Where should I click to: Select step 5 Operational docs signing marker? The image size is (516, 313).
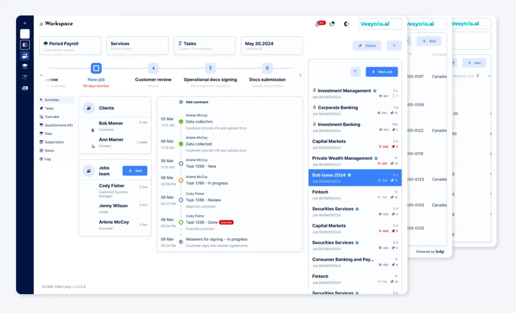(x=210, y=68)
